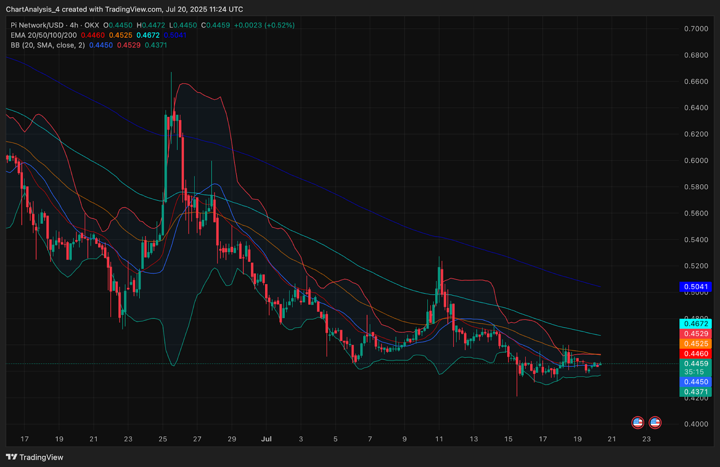720x467 pixels.
Task: Open the first US flag economic event marker
Action: coord(638,423)
